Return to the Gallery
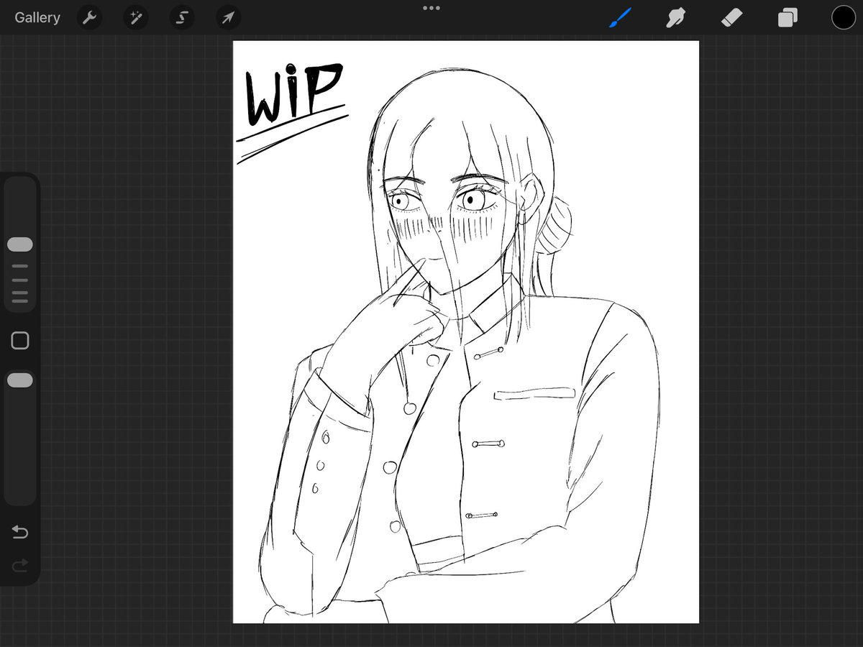Viewport: 863px width, 647px height. pos(37,18)
